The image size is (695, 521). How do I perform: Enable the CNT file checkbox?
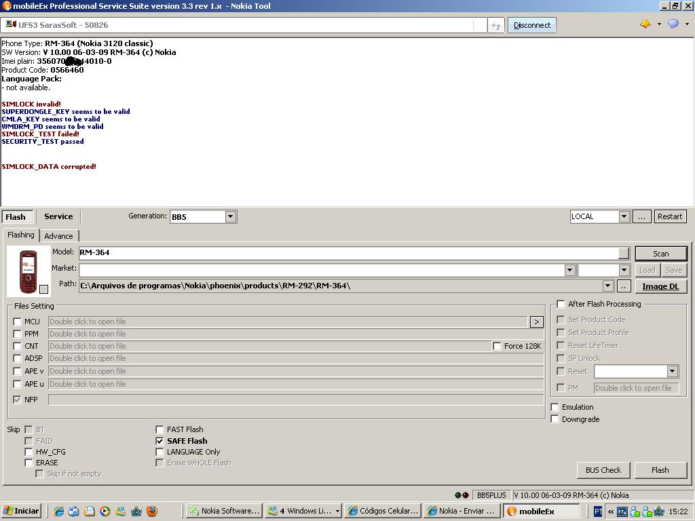pyautogui.click(x=17, y=347)
